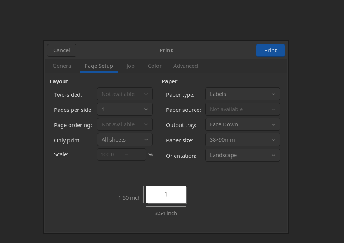The image size is (344, 243).
Task: Switch to the Job tab
Action: (x=130, y=66)
